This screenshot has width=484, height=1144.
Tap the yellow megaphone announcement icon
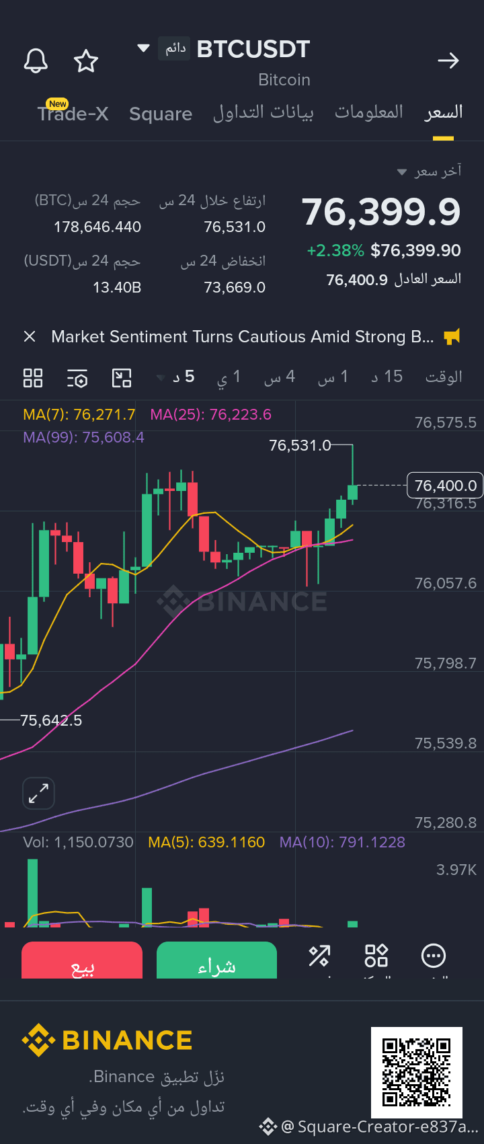pyautogui.click(x=452, y=336)
